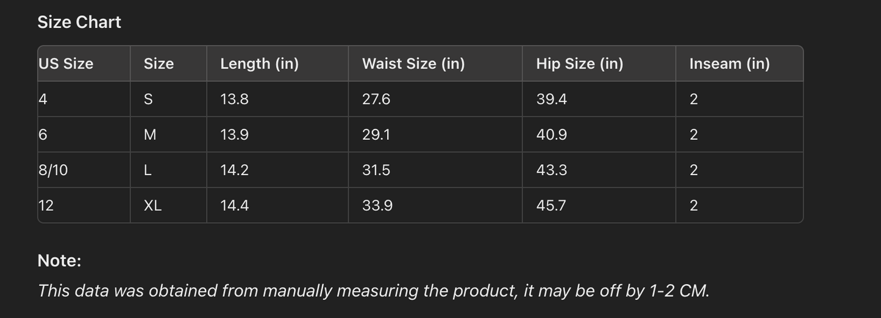Select the size M cell
The height and width of the screenshot is (318, 881).
(150, 135)
